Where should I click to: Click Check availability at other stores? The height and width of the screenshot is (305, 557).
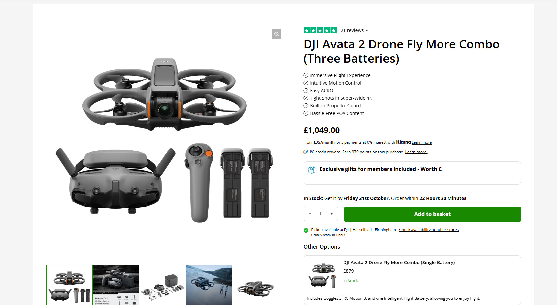click(429, 230)
